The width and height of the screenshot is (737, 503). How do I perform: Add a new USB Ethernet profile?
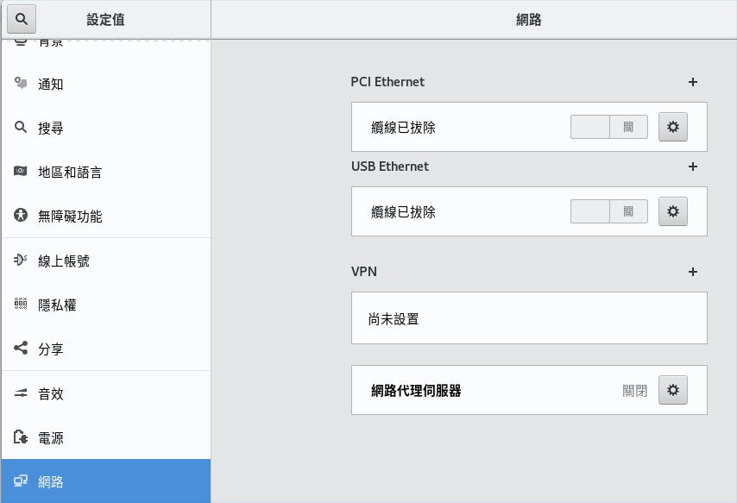(692, 167)
